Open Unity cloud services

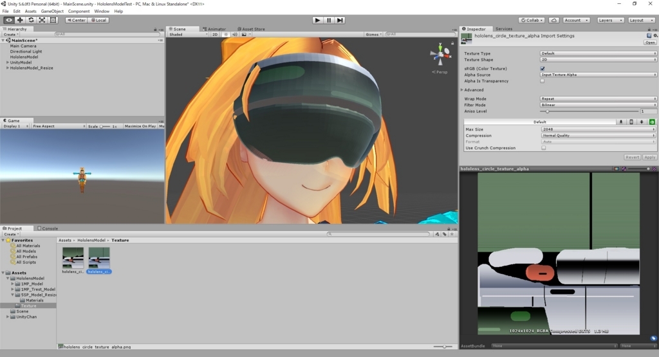pyautogui.click(x=554, y=20)
